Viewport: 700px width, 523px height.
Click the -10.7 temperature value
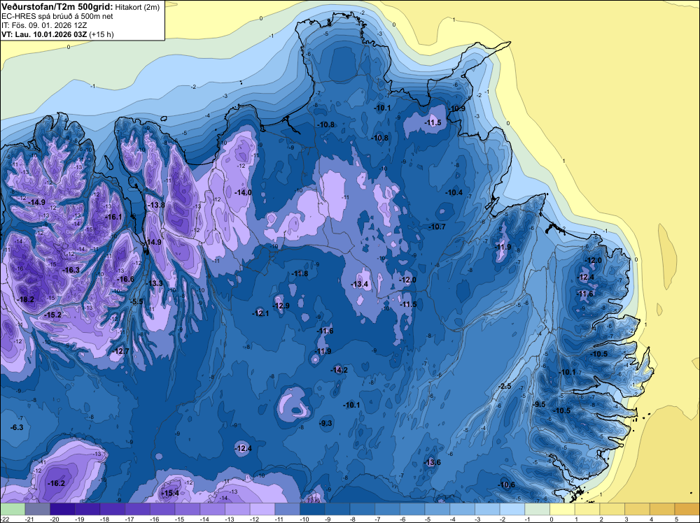click(437, 227)
